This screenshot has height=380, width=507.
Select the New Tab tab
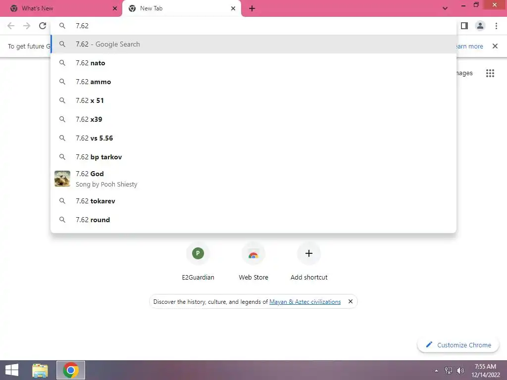click(x=181, y=8)
